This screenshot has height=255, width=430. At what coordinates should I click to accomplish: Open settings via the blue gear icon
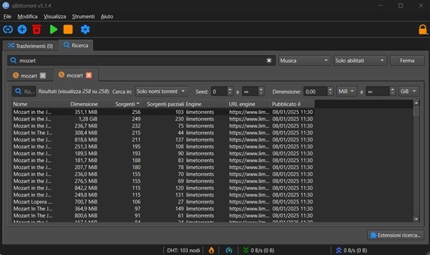point(85,30)
